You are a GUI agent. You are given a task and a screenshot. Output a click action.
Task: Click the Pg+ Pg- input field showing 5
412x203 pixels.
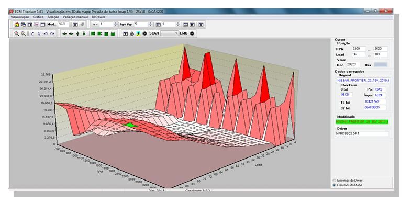pyautogui.click(x=141, y=24)
